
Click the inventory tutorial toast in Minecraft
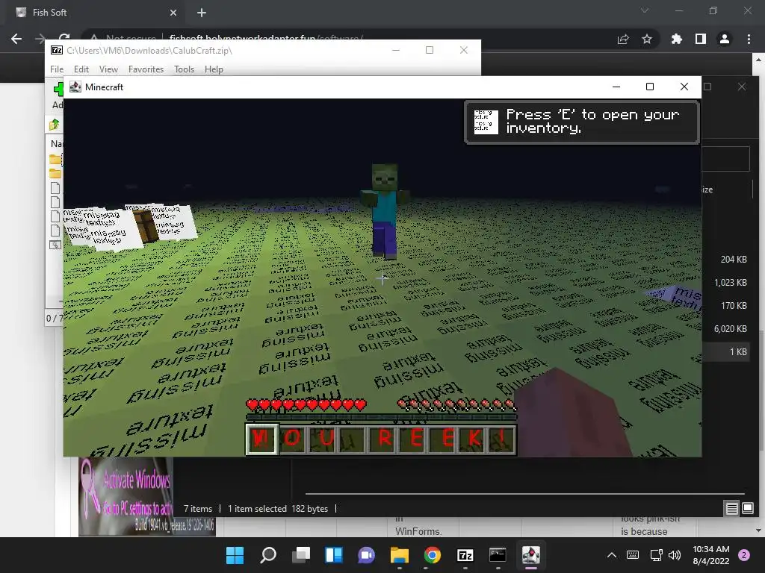coord(582,122)
